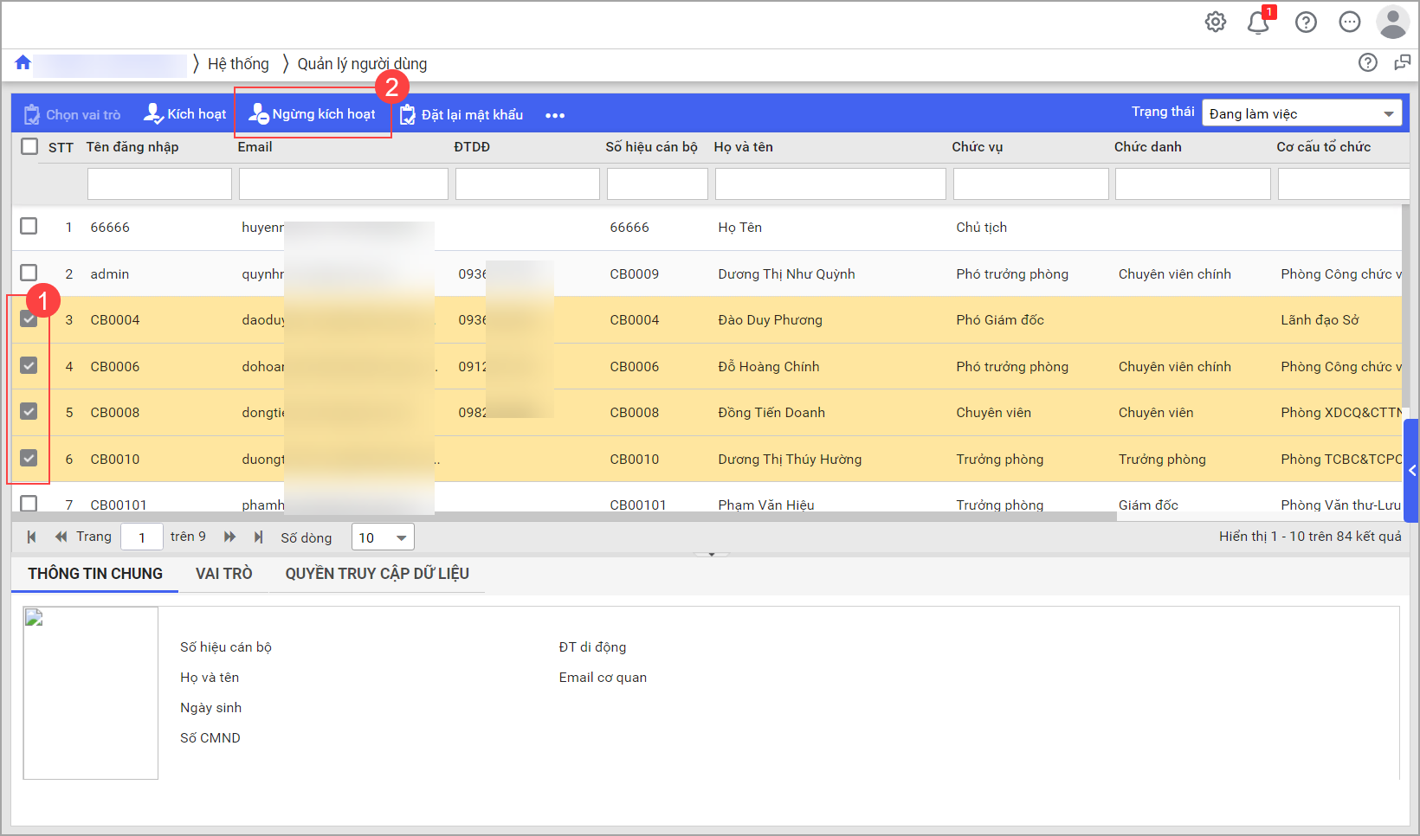Open the more actions ellipsis in toolbar
The image size is (1420, 836).
(x=555, y=115)
